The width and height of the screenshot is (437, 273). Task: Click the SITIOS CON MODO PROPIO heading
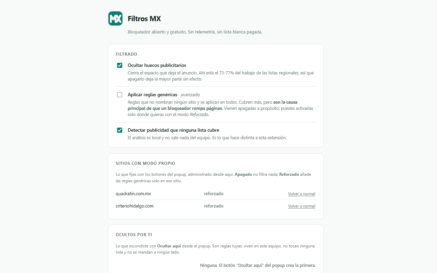pyautogui.click(x=145, y=163)
